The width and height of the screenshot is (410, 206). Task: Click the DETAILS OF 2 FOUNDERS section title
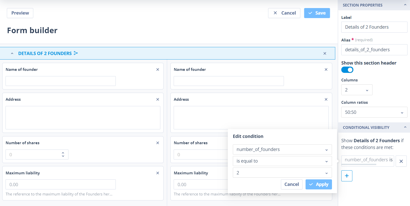tap(45, 54)
